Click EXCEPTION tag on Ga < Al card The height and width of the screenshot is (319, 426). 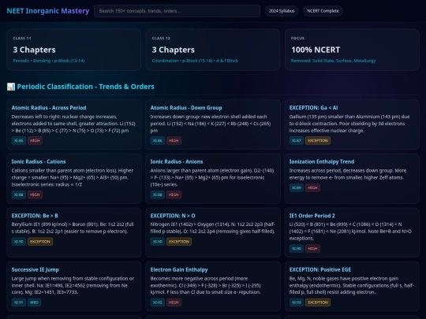318,140
